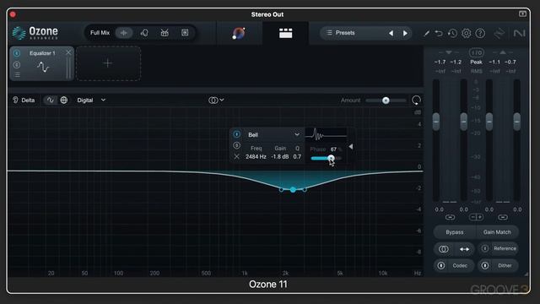Switch to globe view icon
Screen dimensions: 540x304
tap(64, 100)
